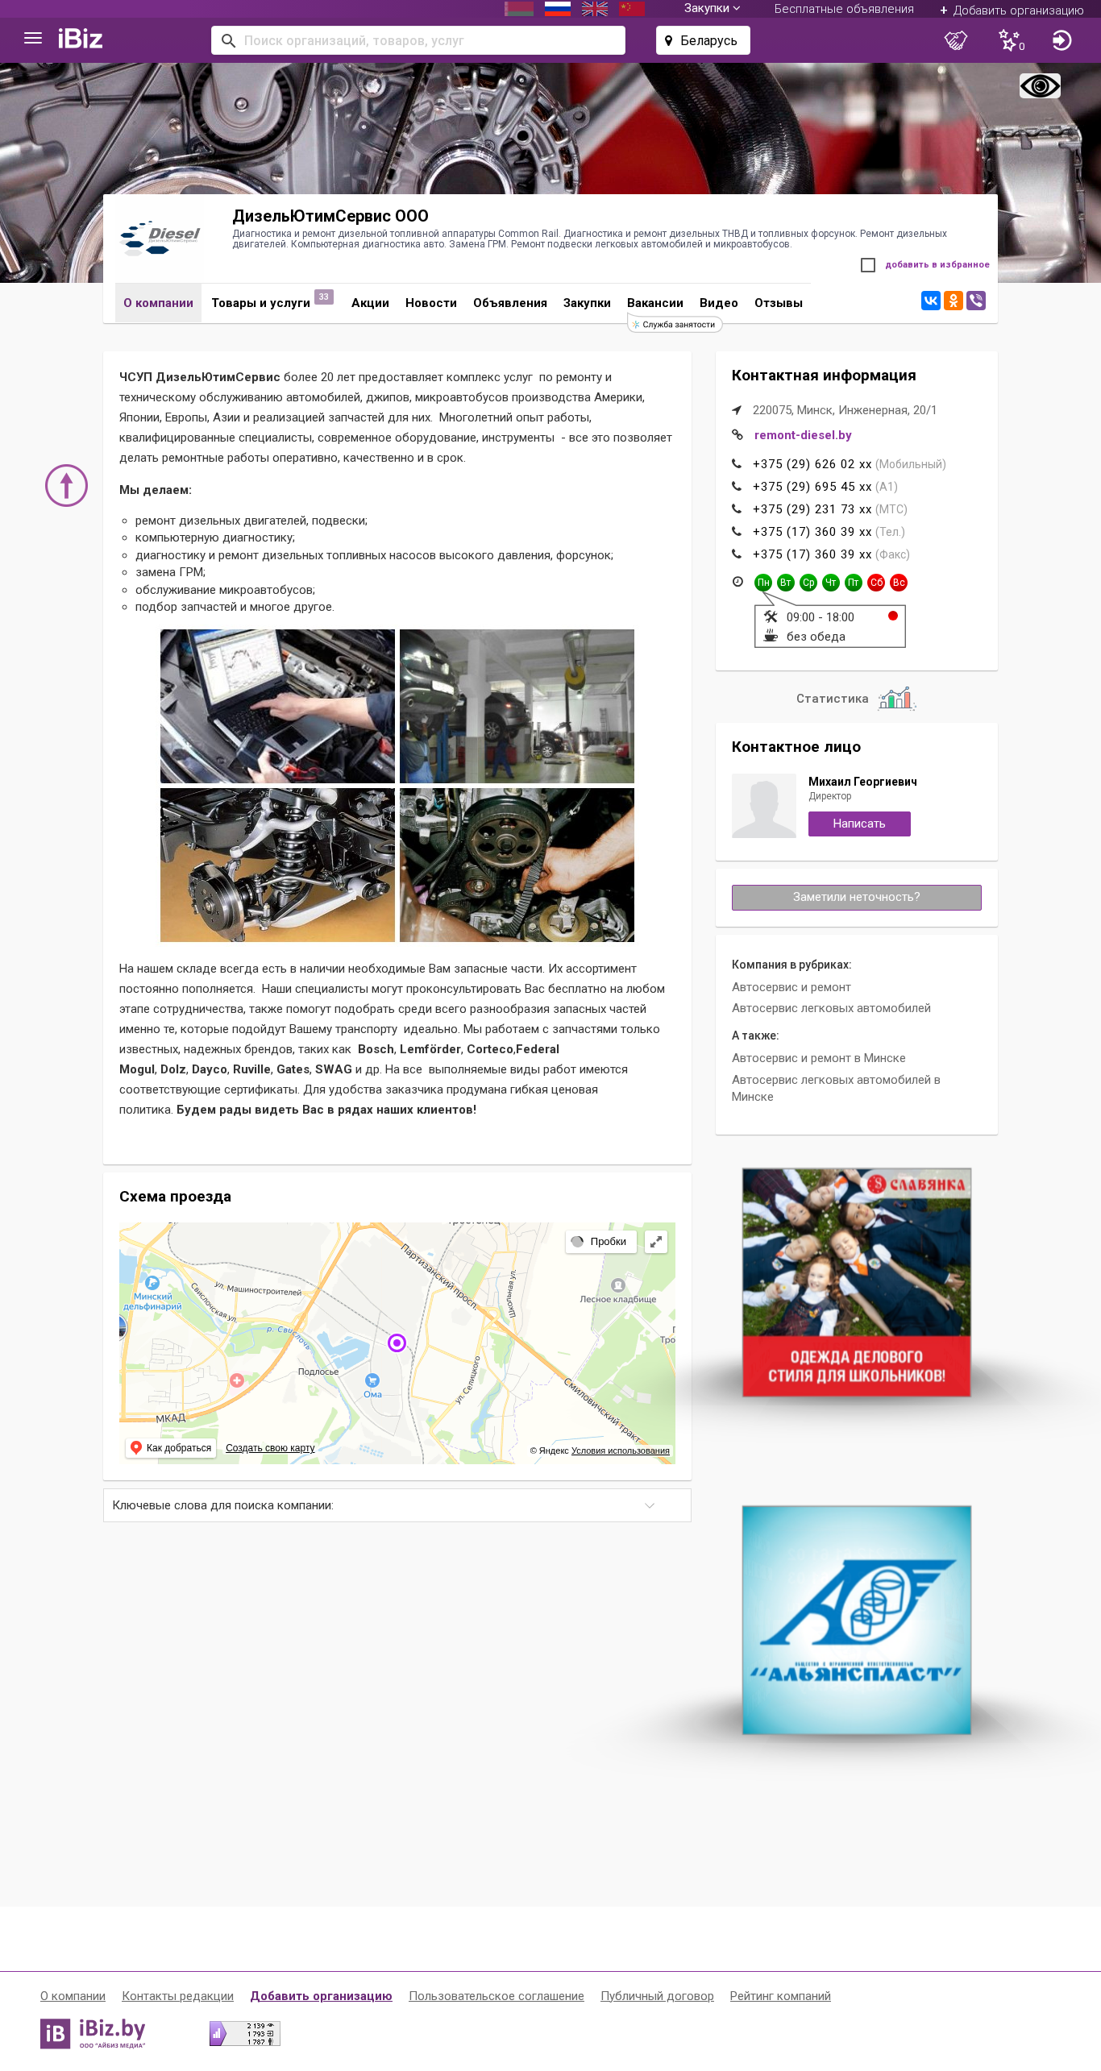
Task: Open favorites stars icon in header
Action: (x=1010, y=40)
